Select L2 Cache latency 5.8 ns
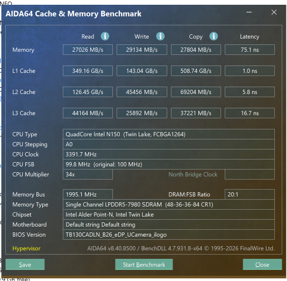The width and height of the screenshot is (287, 281). [x=250, y=92]
